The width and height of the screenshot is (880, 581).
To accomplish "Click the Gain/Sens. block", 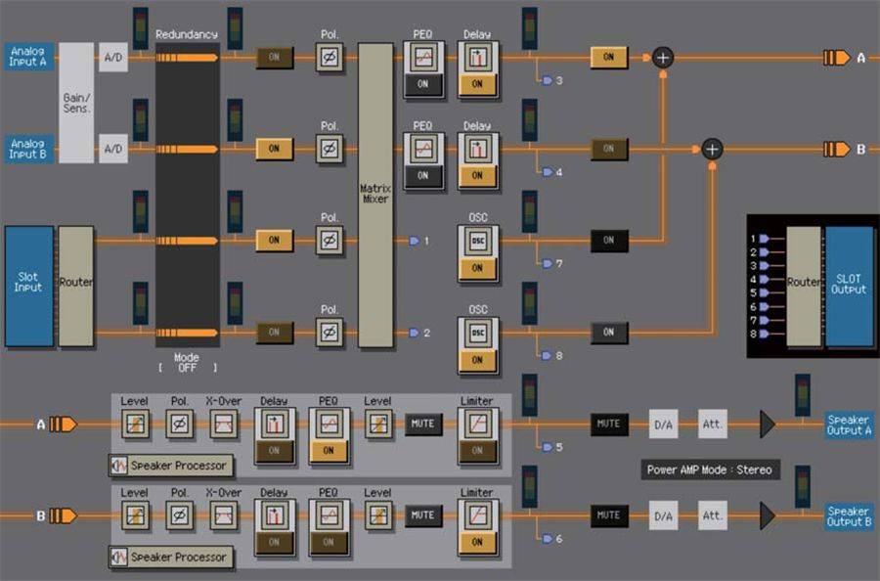I will [x=75, y=103].
